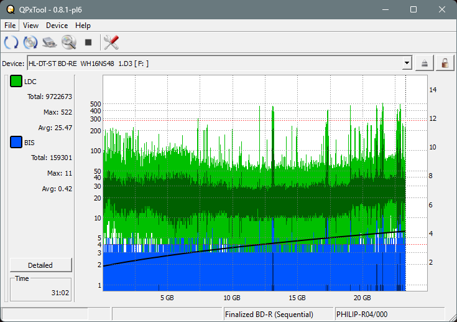Click the blue BIS color swatch
The width and height of the screenshot is (457, 322).
pos(16,143)
